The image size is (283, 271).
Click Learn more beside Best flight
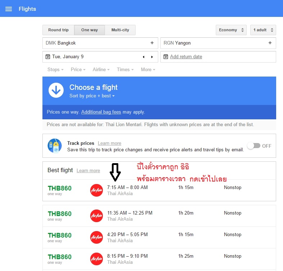pos(88,171)
